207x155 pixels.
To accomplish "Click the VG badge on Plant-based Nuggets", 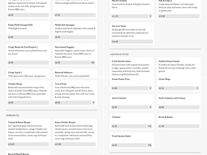I will pyautogui.click(x=93, y=63).
